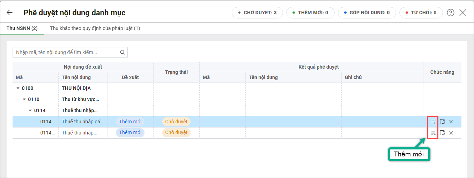Filter by the CHỜ DUYỆT: 3 status chip
The image size is (474, 178).
(257, 13)
